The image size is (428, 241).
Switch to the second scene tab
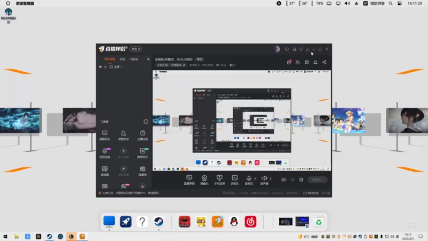point(123,59)
